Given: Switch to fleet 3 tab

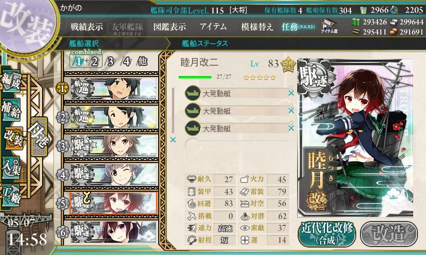Looking at the screenshot, I should (x=110, y=62).
